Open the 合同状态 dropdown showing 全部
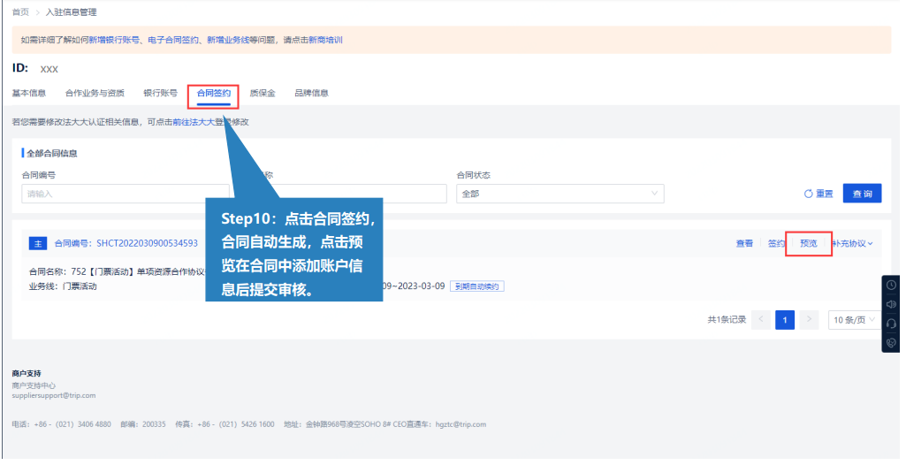The width and height of the screenshot is (906, 465). click(560, 194)
